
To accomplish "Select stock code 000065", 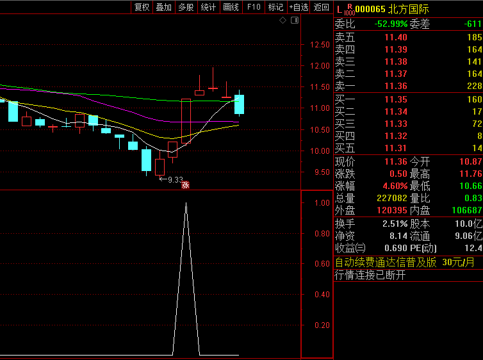I will (370, 9).
